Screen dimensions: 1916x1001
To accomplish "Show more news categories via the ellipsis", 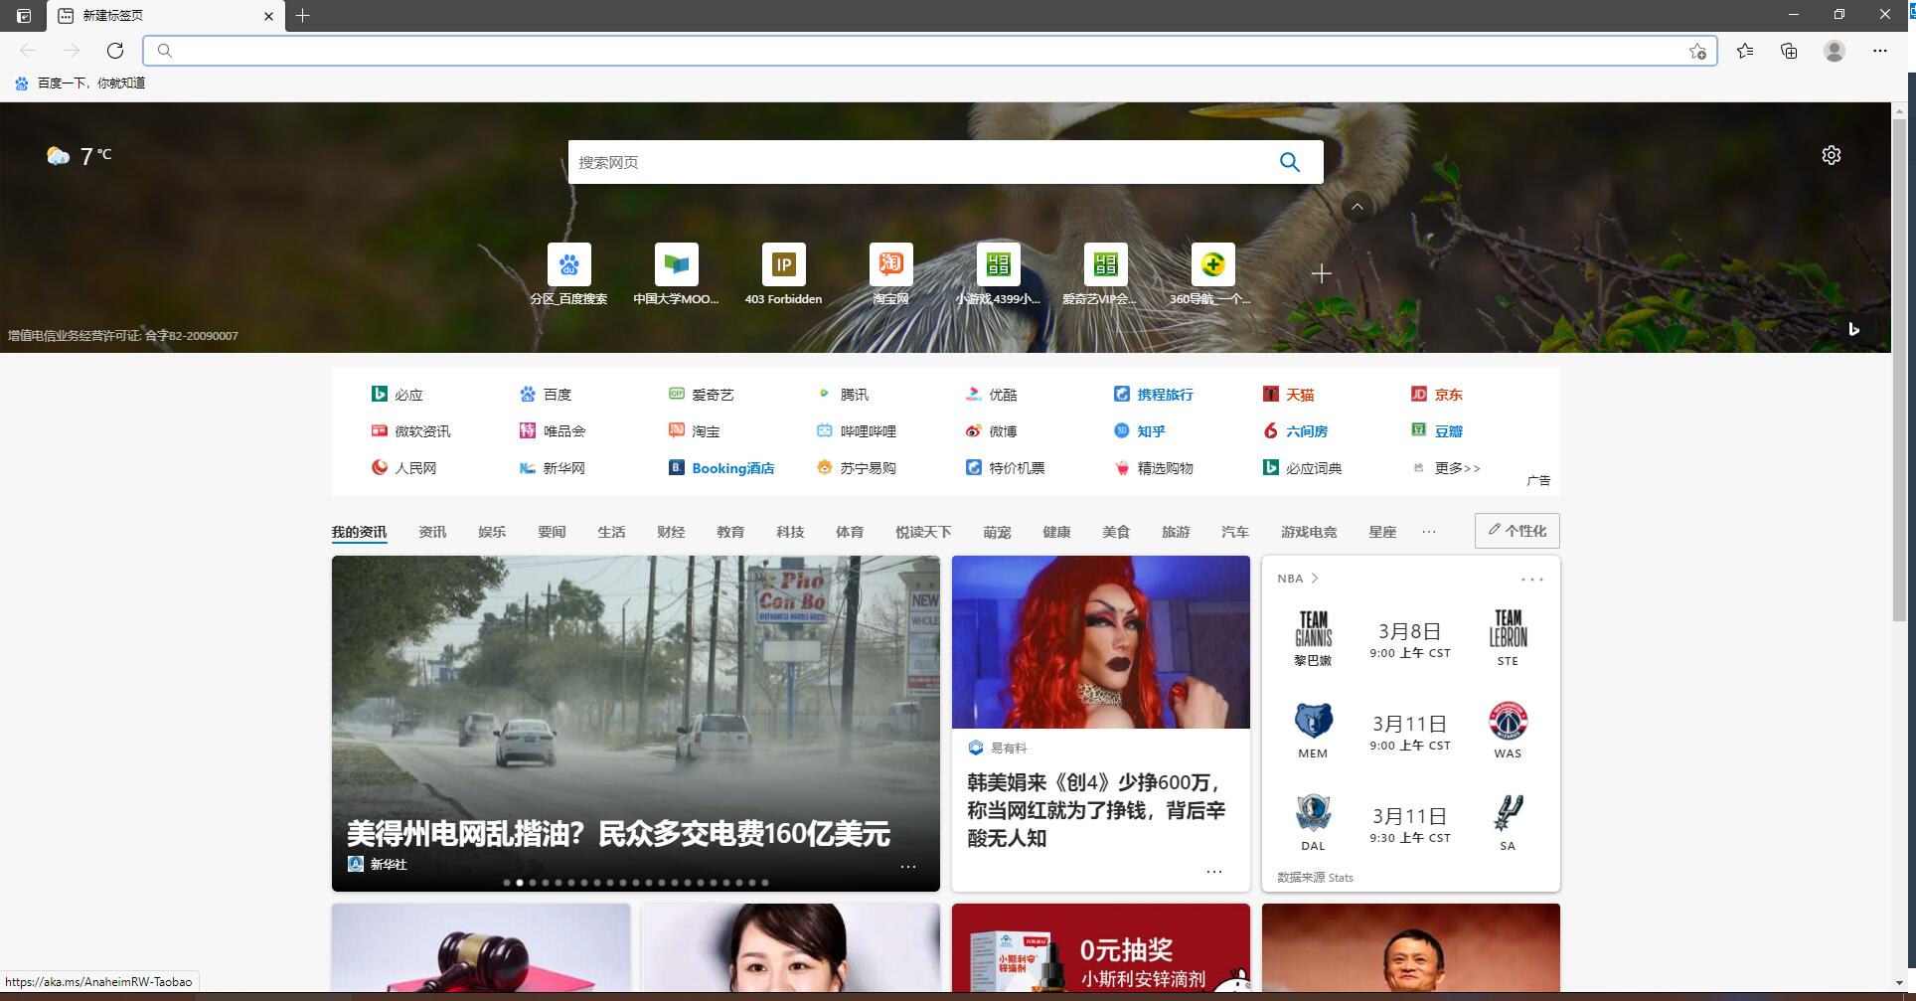I will 1429,532.
